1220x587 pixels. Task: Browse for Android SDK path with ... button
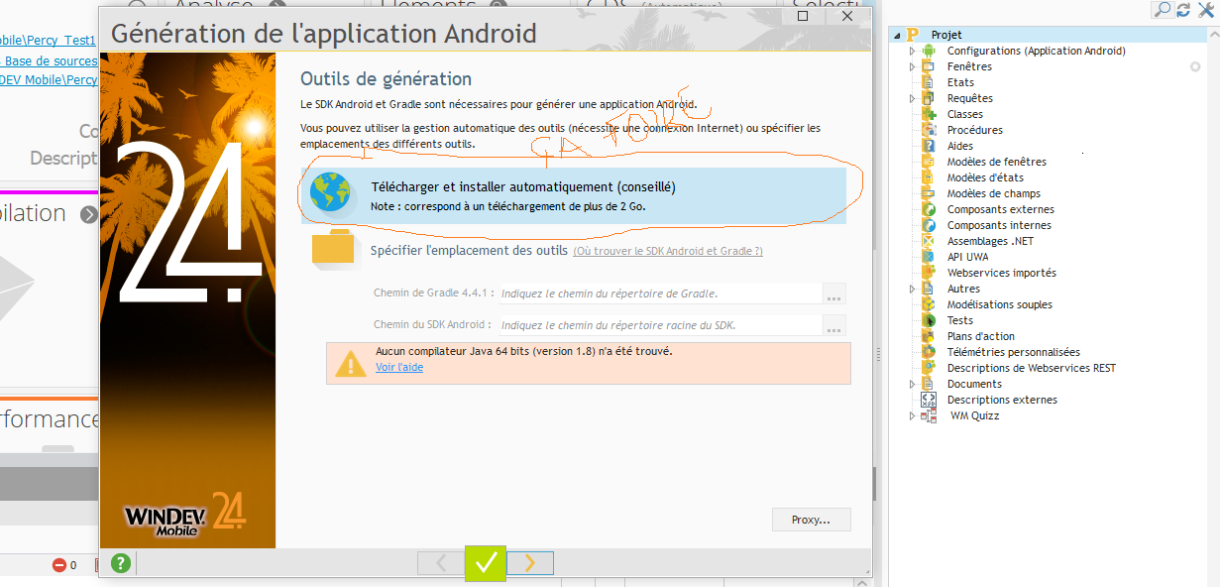pyautogui.click(x=834, y=325)
